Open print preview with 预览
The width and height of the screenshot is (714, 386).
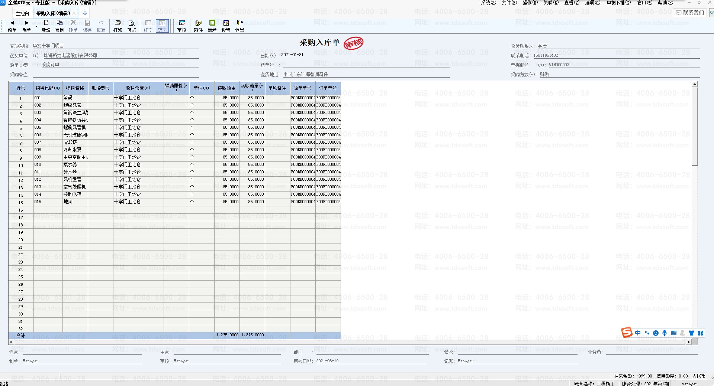pyautogui.click(x=131, y=26)
